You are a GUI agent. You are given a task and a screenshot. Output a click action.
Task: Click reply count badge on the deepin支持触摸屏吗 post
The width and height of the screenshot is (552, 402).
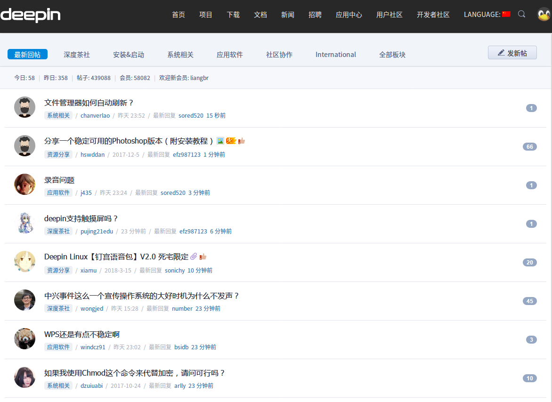(x=531, y=224)
